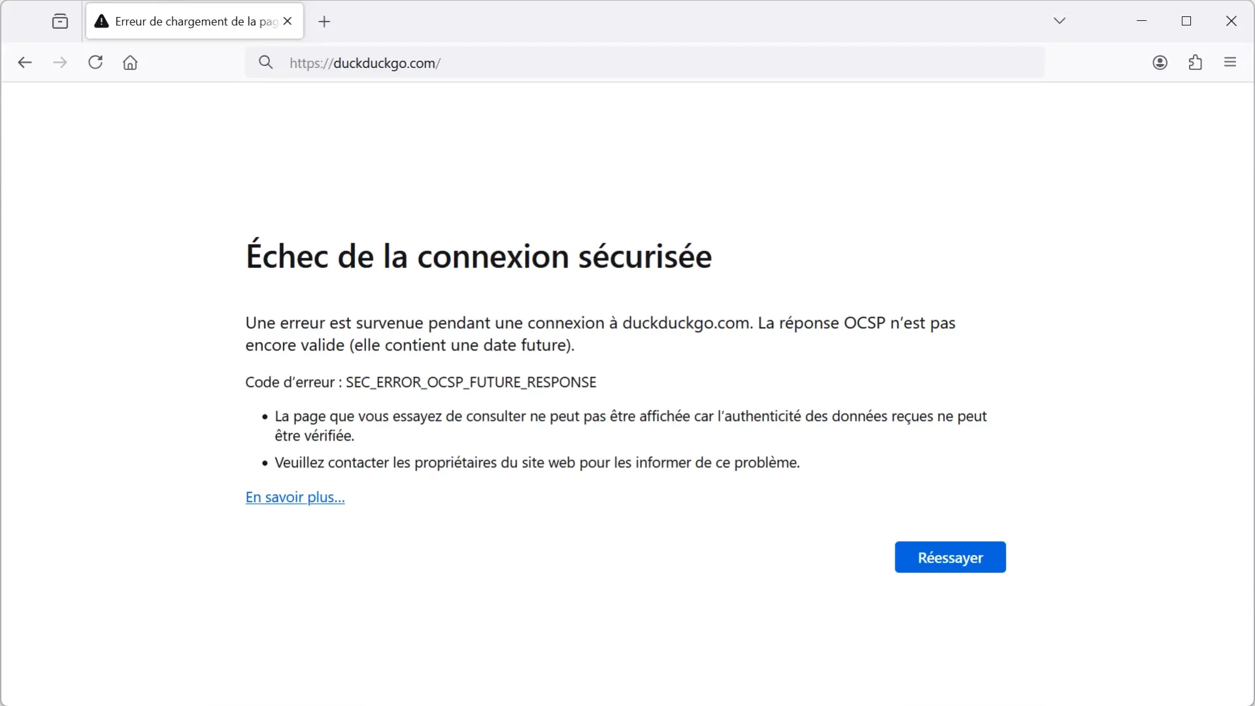Open the hamburger application menu
The height and width of the screenshot is (706, 1255).
click(1230, 62)
